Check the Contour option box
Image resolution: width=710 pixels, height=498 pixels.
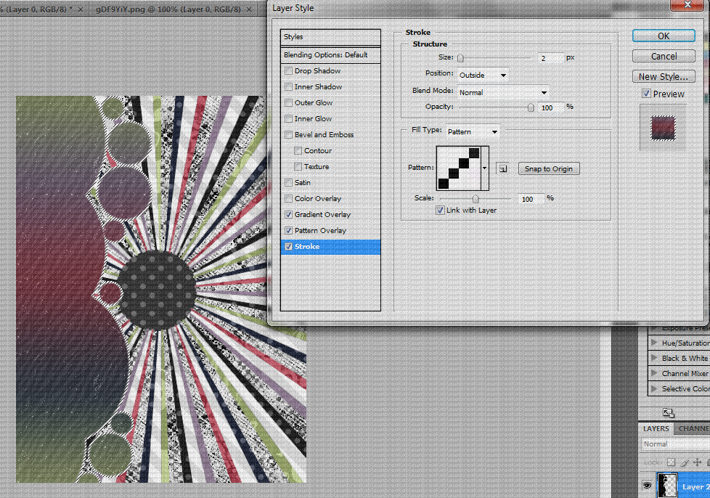[298, 151]
